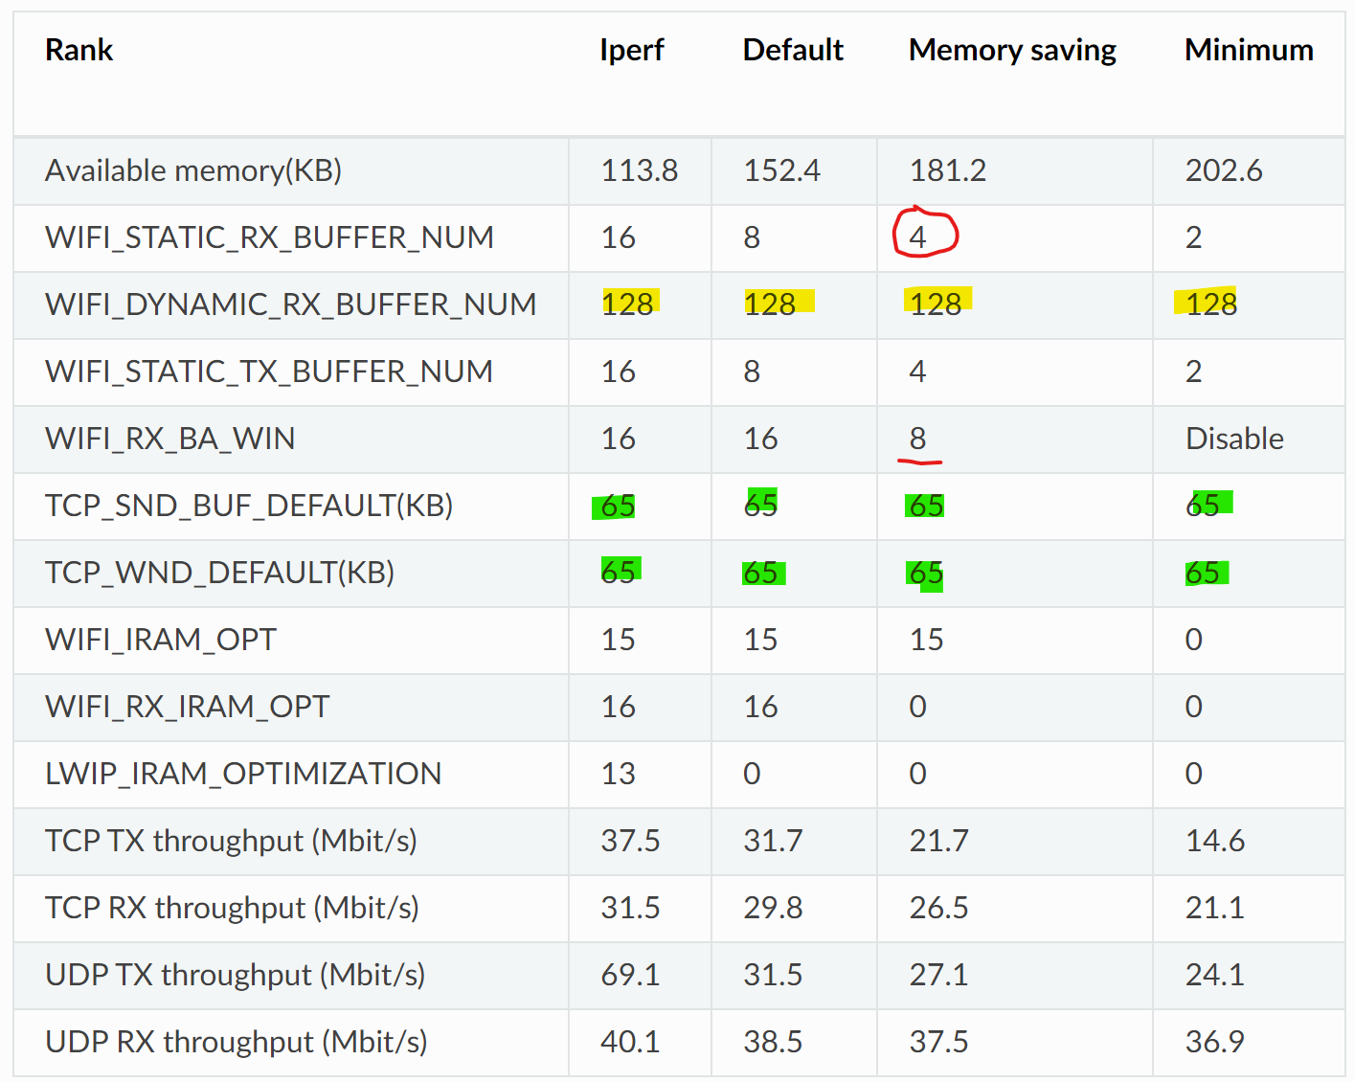Select the WIFI_RX_BA_WIN row label
This screenshot has height=1082, width=1354.
pyautogui.click(x=169, y=439)
